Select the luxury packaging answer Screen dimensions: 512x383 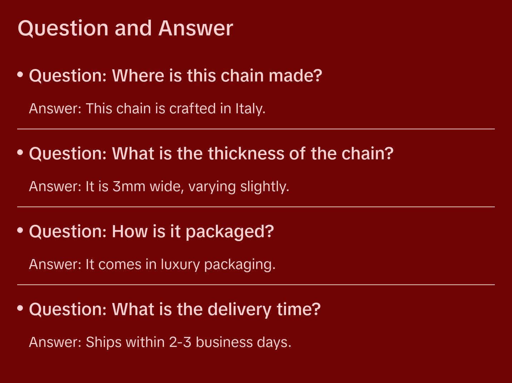tap(152, 264)
